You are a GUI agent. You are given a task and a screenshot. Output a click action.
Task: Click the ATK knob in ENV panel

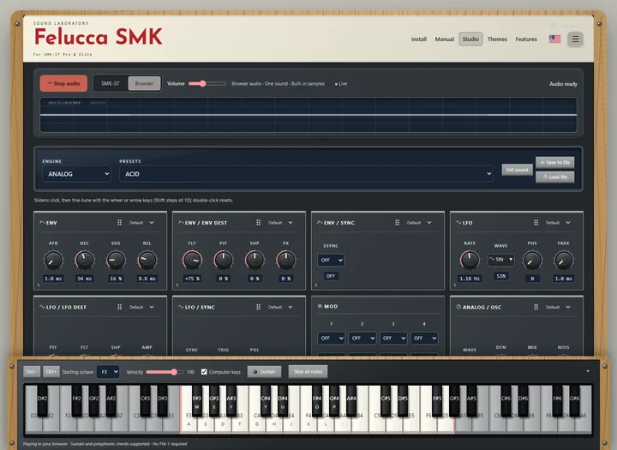point(53,261)
